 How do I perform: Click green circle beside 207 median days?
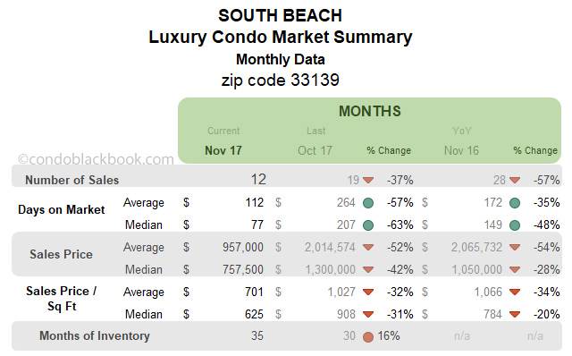click(x=368, y=225)
